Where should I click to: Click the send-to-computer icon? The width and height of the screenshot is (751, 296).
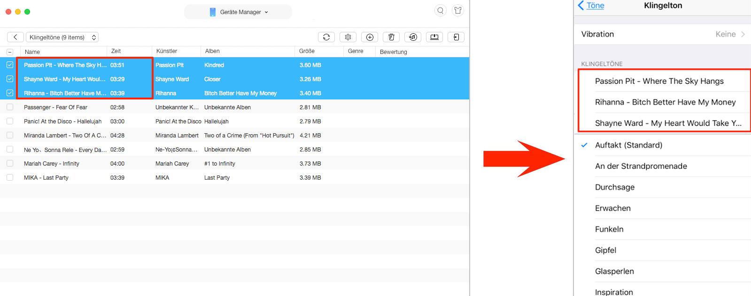[x=434, y=37]
